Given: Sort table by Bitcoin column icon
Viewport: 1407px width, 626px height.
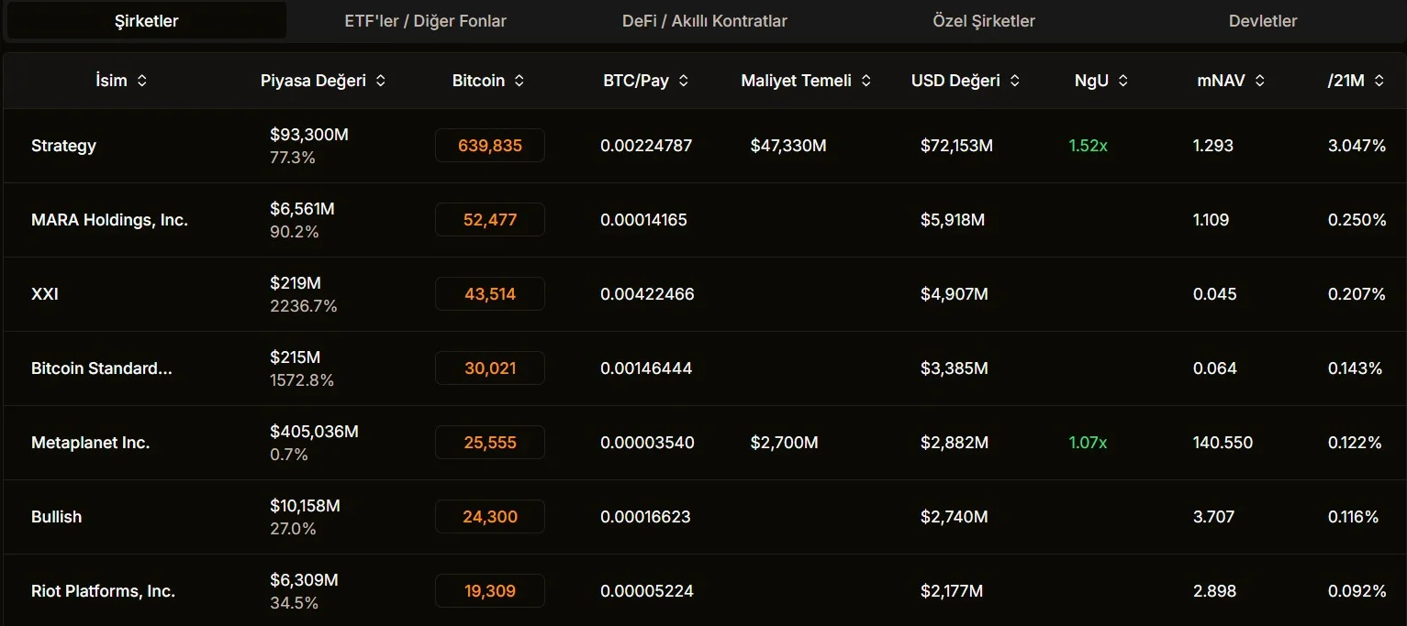Looking at the screenshot, I should 519,81.
